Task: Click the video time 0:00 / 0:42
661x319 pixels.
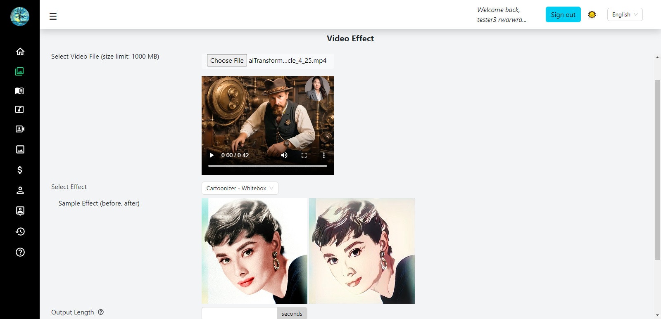Action: (x=235, y=155)
